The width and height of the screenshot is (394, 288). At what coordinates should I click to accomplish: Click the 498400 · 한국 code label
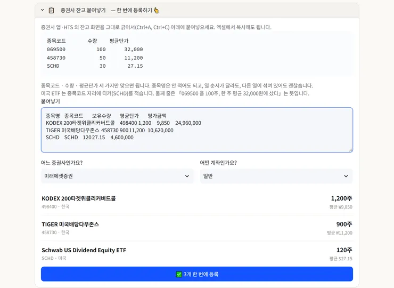click(x=55, y=206)
